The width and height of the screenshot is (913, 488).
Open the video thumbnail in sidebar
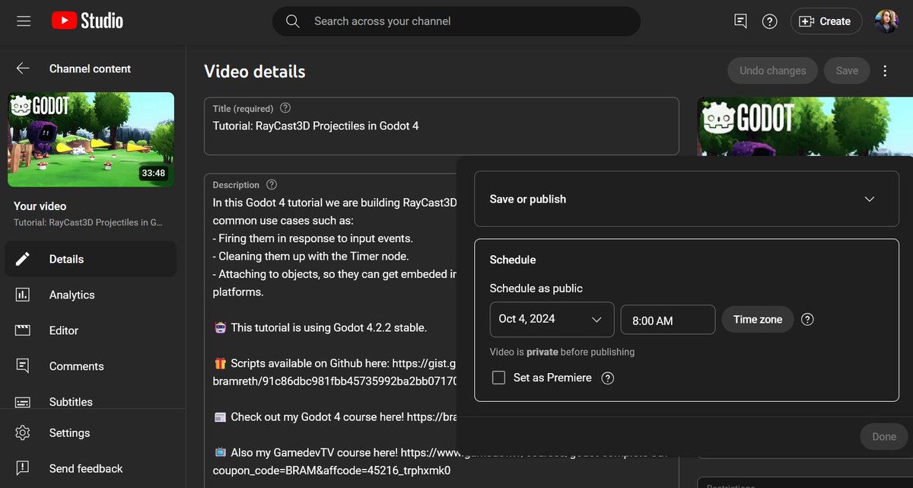(91, 140)
